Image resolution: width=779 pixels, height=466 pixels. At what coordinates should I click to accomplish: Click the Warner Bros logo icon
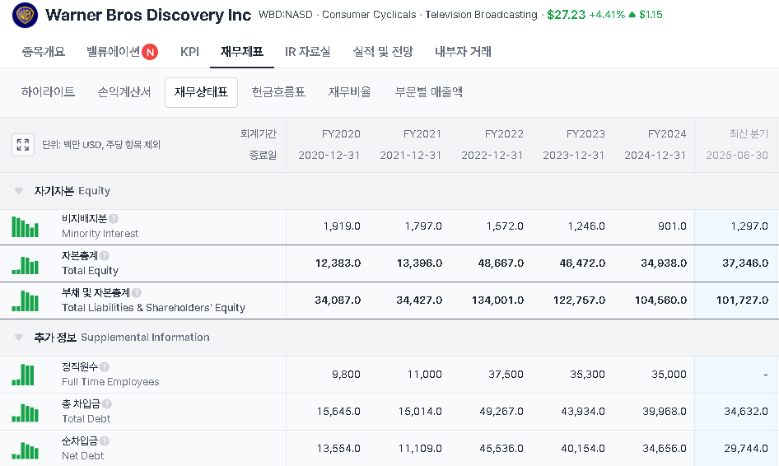point(25,15)
